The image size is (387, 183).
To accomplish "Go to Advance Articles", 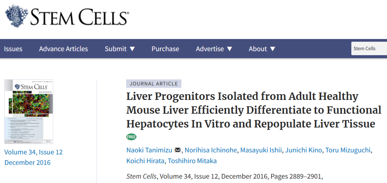I will [x=63, y=49].
